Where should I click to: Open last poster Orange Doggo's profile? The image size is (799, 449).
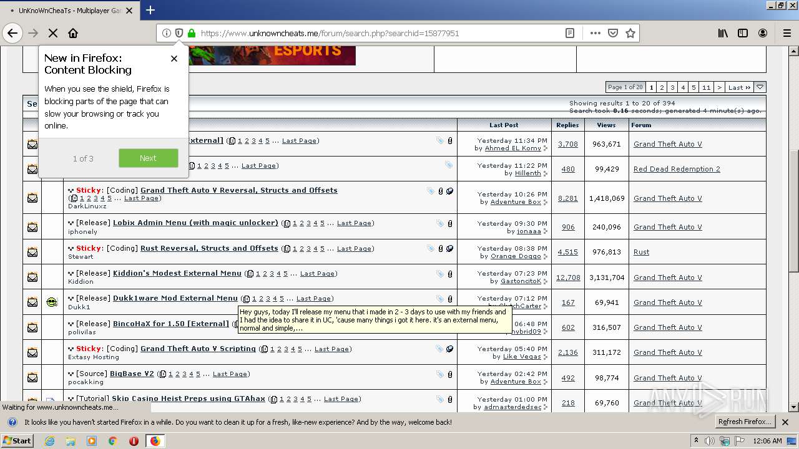(x=516, y=256)
